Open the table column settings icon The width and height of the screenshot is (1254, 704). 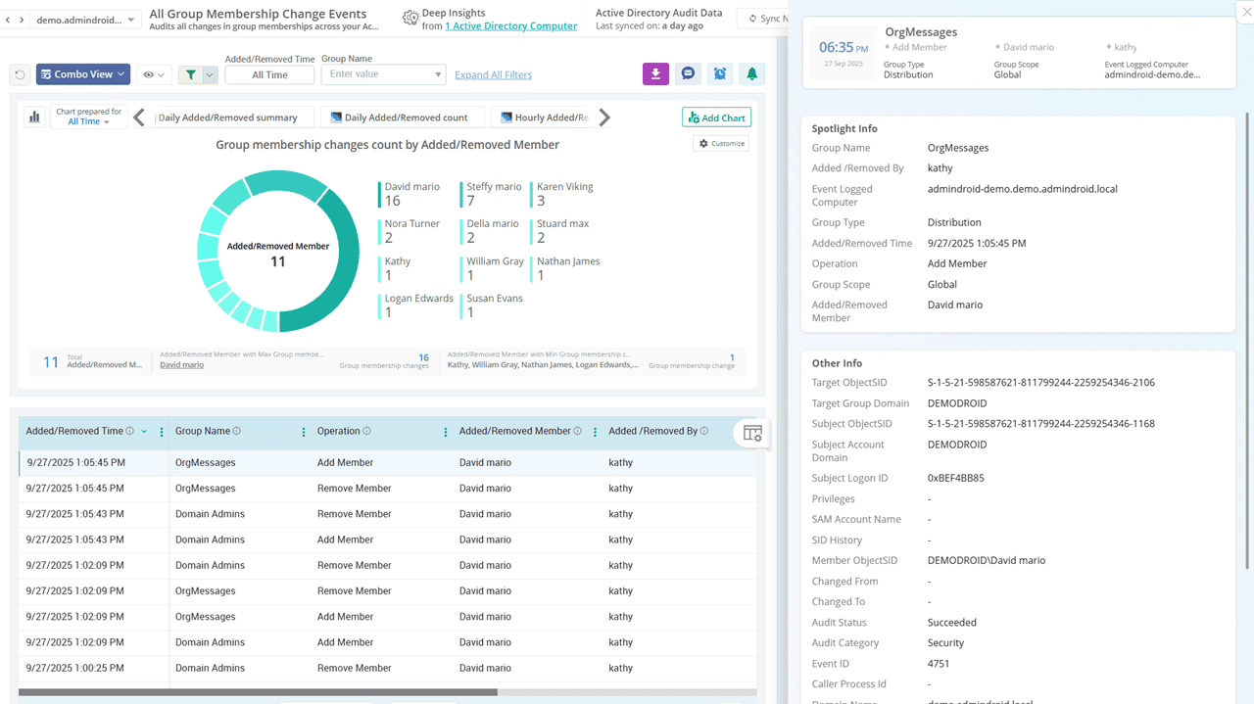tap(752, 434)
